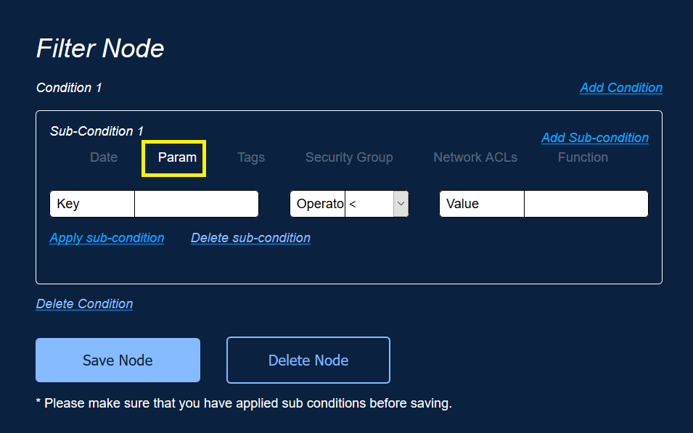Delete the sub-condition

pyautogui.click(x=250, y=238)
